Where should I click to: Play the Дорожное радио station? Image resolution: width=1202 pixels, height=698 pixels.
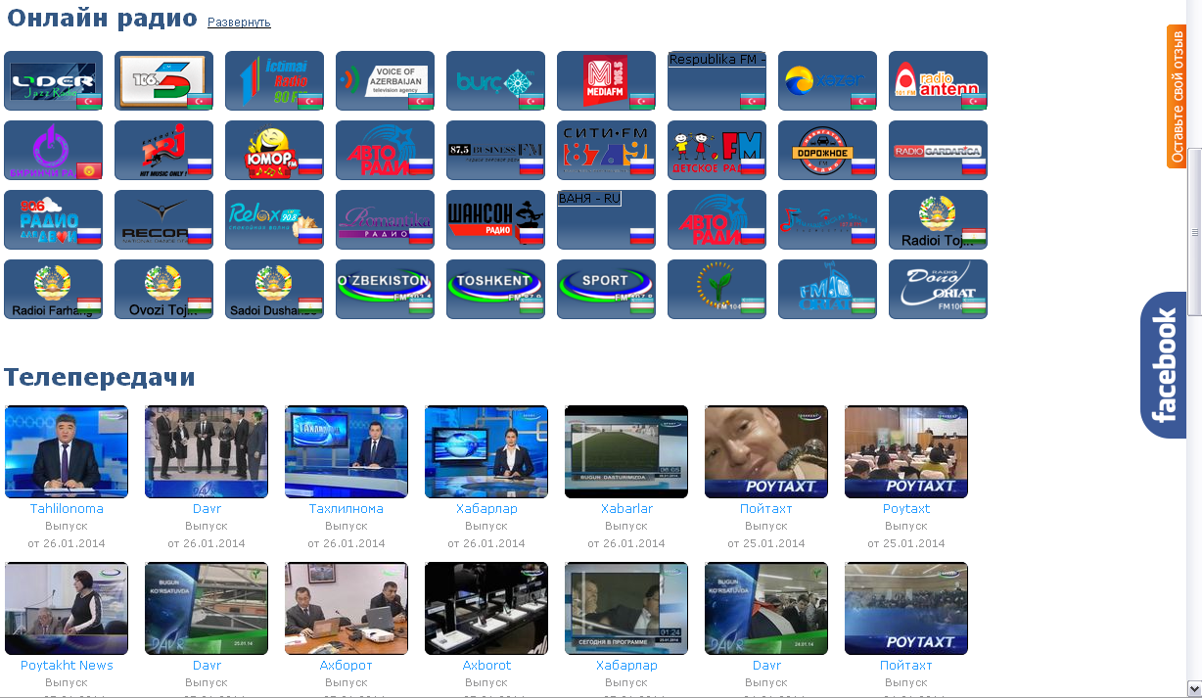point(827,151)
